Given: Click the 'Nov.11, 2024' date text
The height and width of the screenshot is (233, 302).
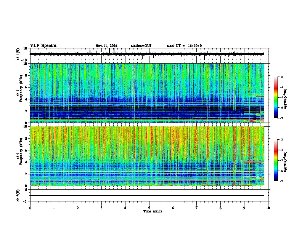Looking at the screenshot, I should click(106, 46).
